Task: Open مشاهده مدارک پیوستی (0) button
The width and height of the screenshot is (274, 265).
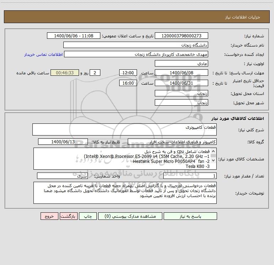Action: click(x=130, y=216)
